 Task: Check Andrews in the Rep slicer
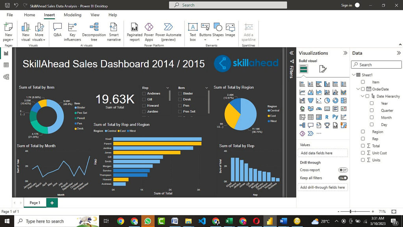pos(144,93)
